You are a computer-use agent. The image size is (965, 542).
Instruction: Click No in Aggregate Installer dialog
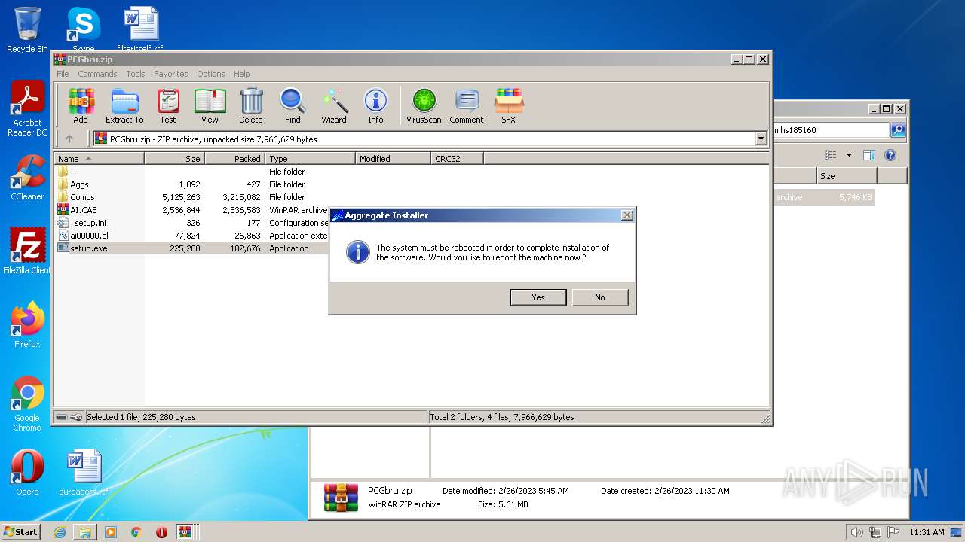click(x=600, y=297)
